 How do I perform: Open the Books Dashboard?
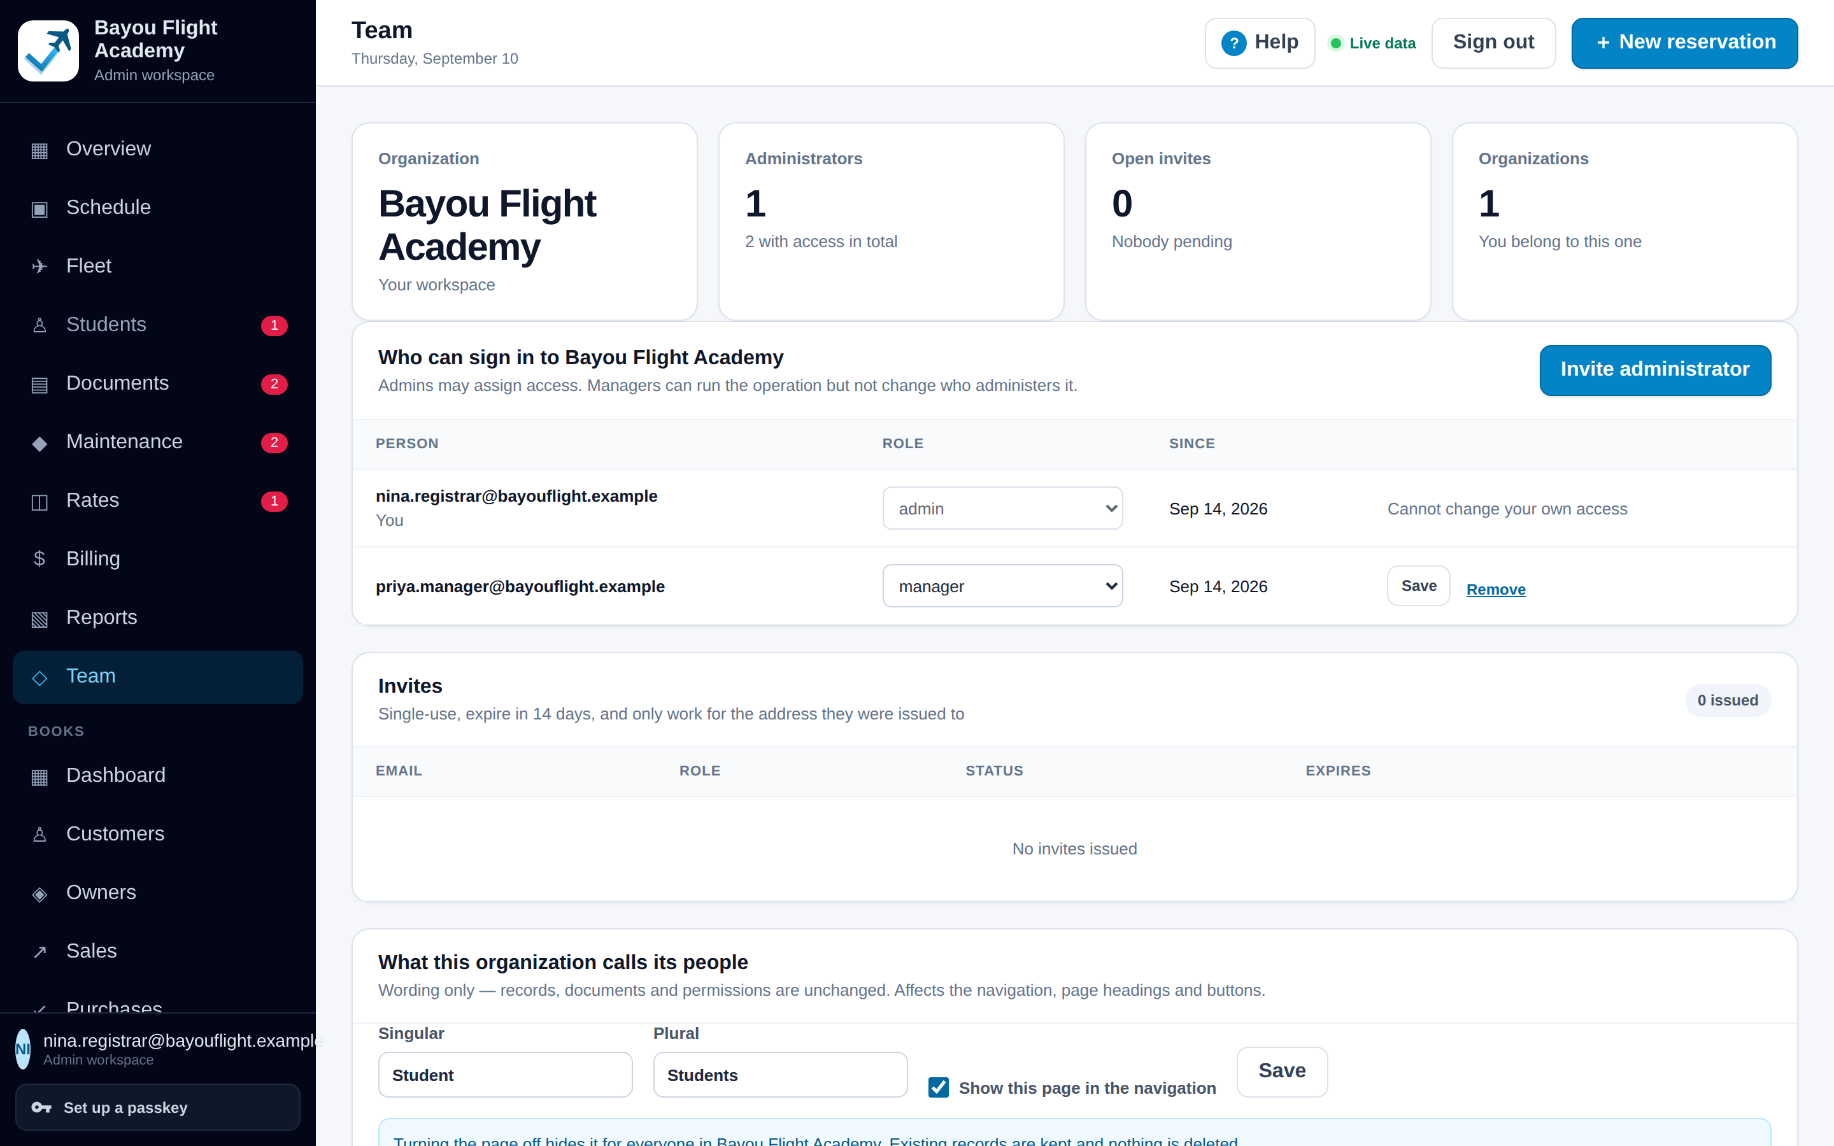click(x=158, y=776)
